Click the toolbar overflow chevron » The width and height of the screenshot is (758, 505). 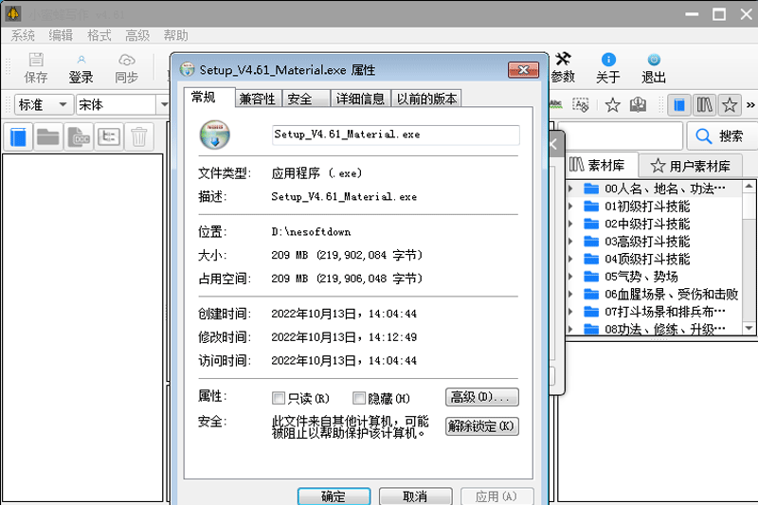tap(750, 105)
